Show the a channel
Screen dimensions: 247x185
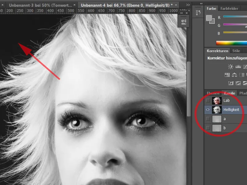click(208, 119)
